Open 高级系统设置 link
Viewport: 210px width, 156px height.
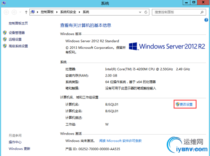(x=18, y=46)
